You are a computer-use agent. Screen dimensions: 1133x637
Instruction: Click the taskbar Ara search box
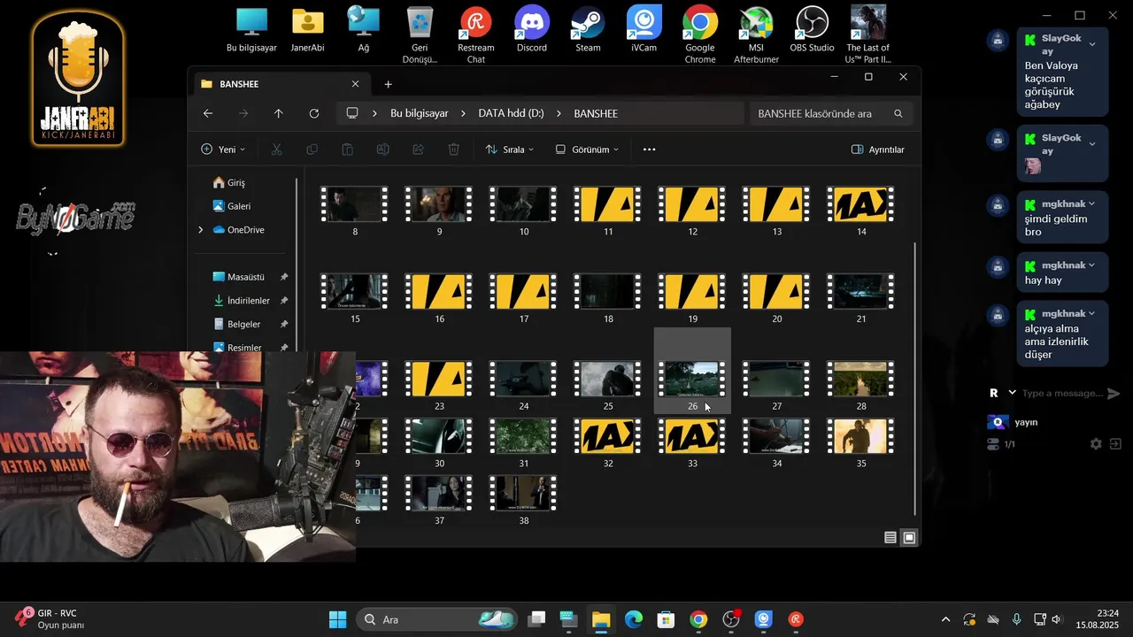pos(437,619)
